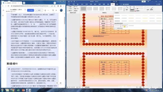Click the Feishu plus create icon
The height and width of the screenshot is (92, 163).
[56, 10]
